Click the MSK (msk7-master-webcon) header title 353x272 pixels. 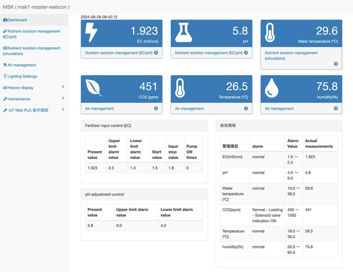tap(36, 7)
